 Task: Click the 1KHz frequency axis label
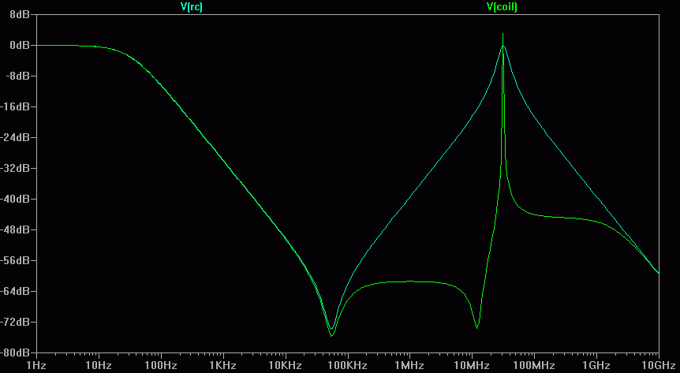223,366
